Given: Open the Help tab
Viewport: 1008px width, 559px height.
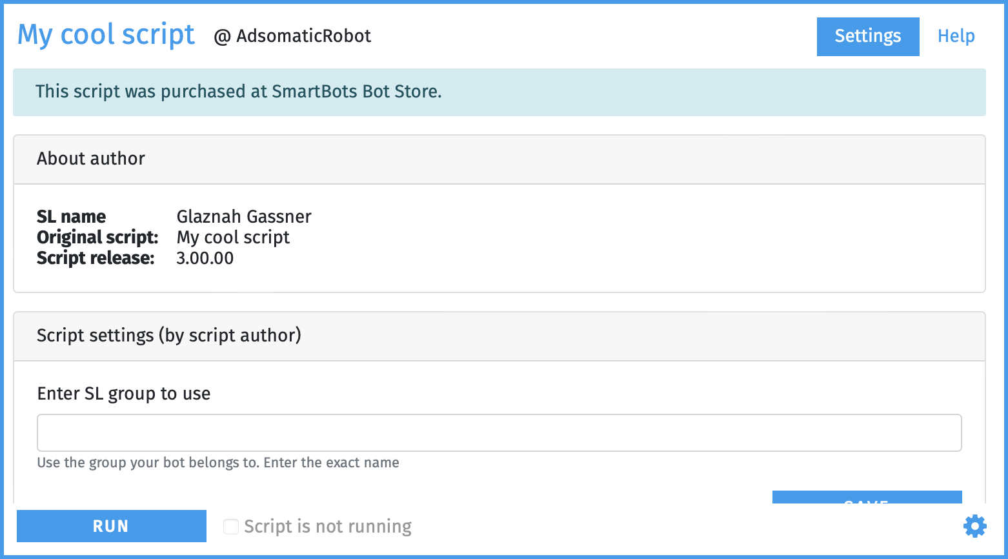Looking at the screenshot, I should pos(956,36).
